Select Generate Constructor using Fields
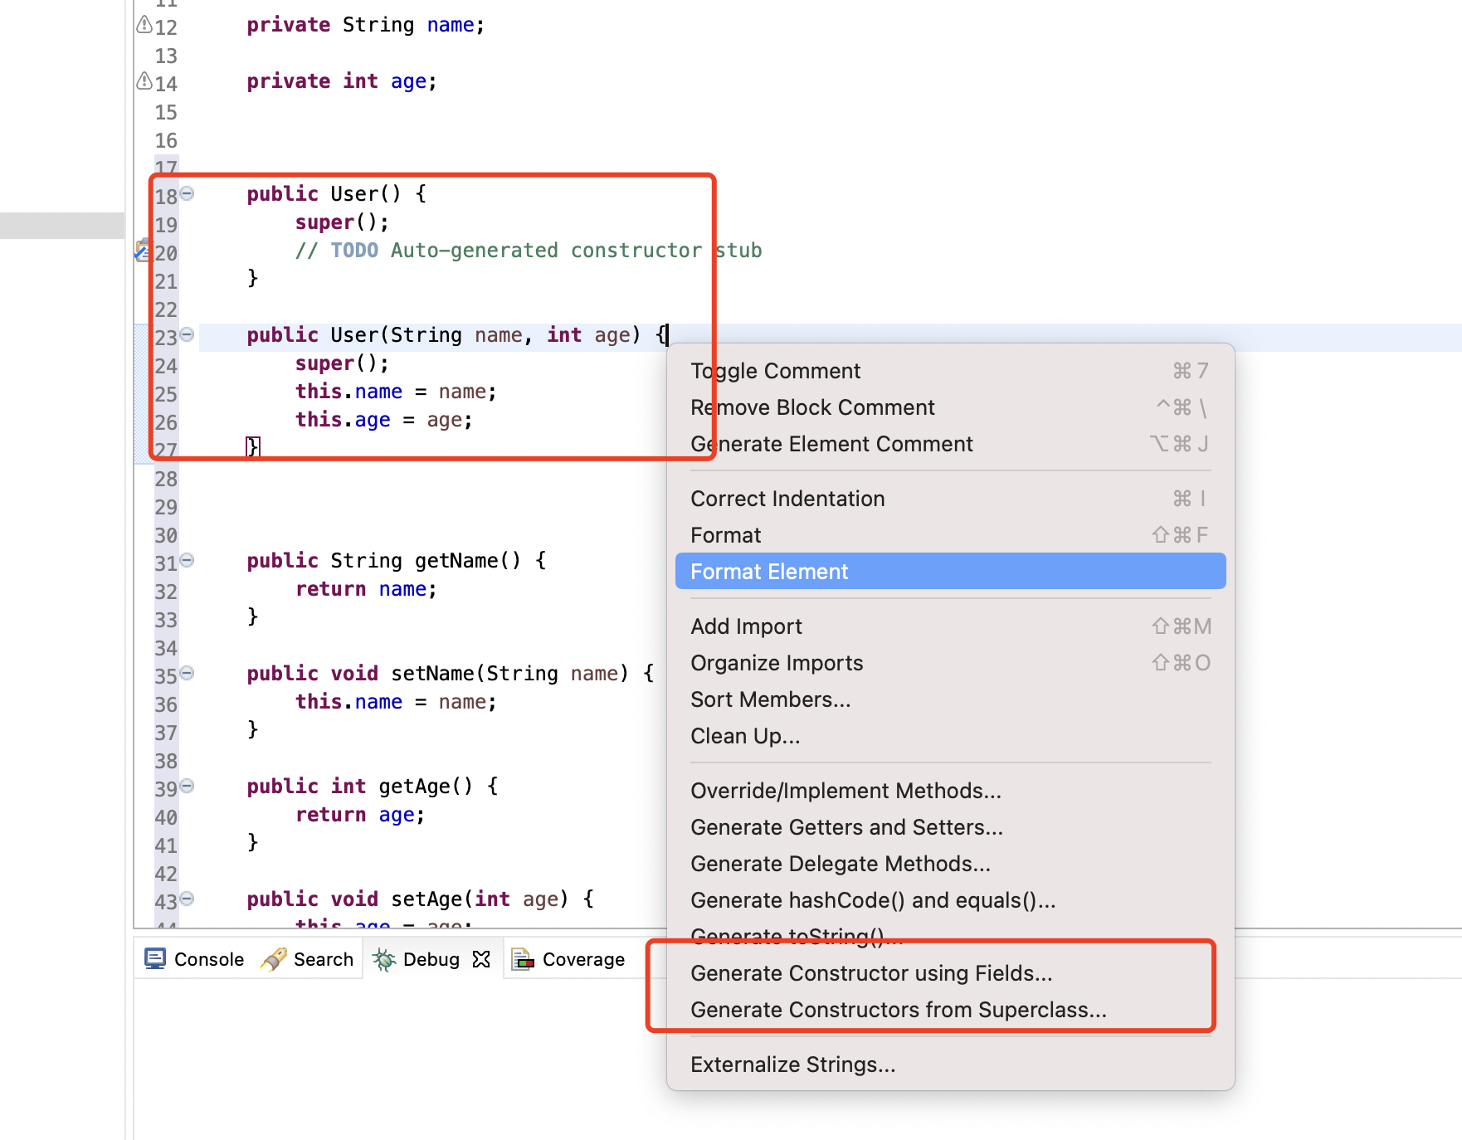This screenshot has height=1140, width=1462. (x=950, y=973)
